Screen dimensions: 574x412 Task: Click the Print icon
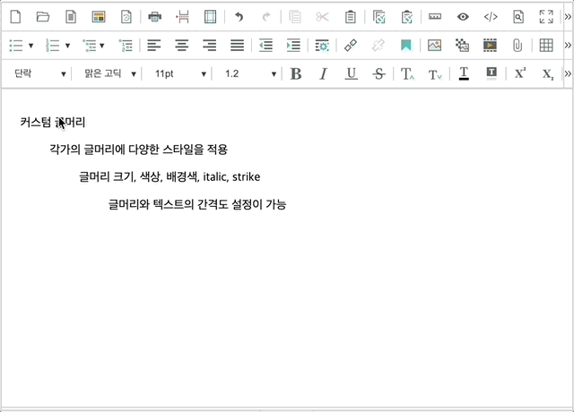[154, 16]
